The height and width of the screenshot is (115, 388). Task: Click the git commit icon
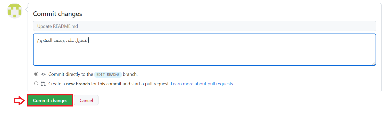click(x=43, y=74)
